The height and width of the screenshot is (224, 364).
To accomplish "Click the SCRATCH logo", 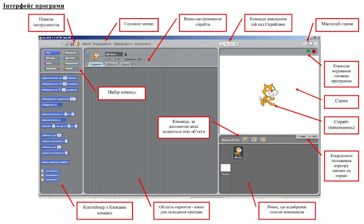I will click(51, 44).
